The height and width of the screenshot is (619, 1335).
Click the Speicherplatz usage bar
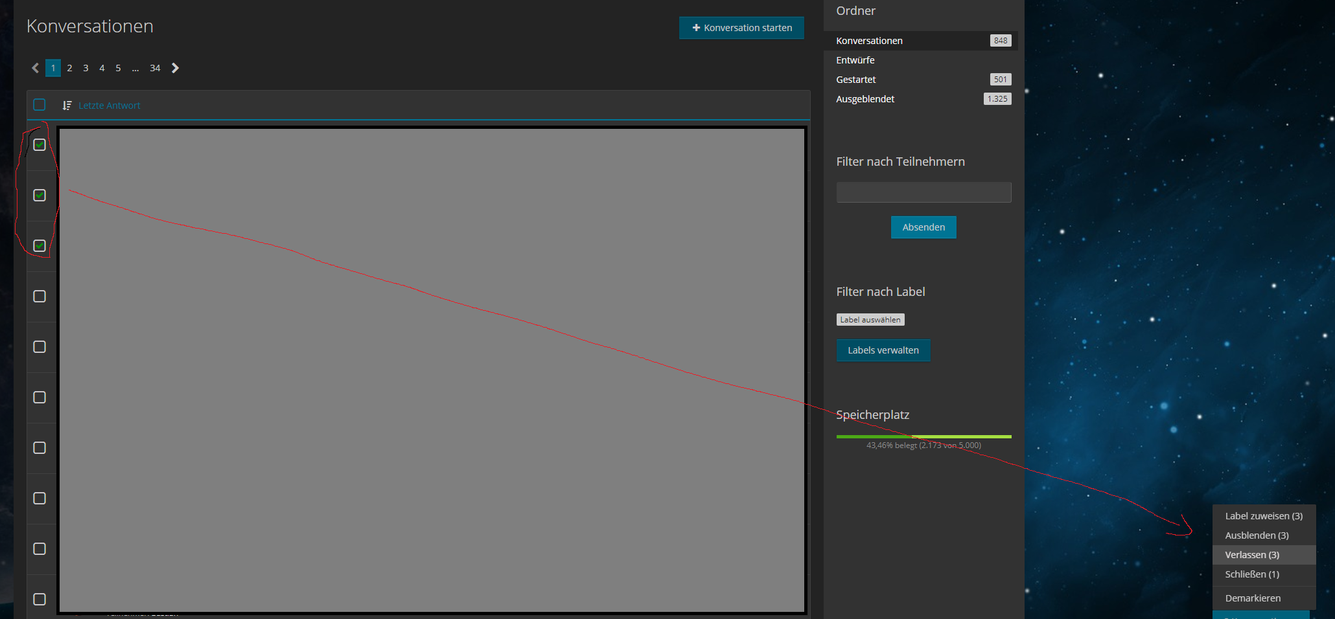[923, 437]
